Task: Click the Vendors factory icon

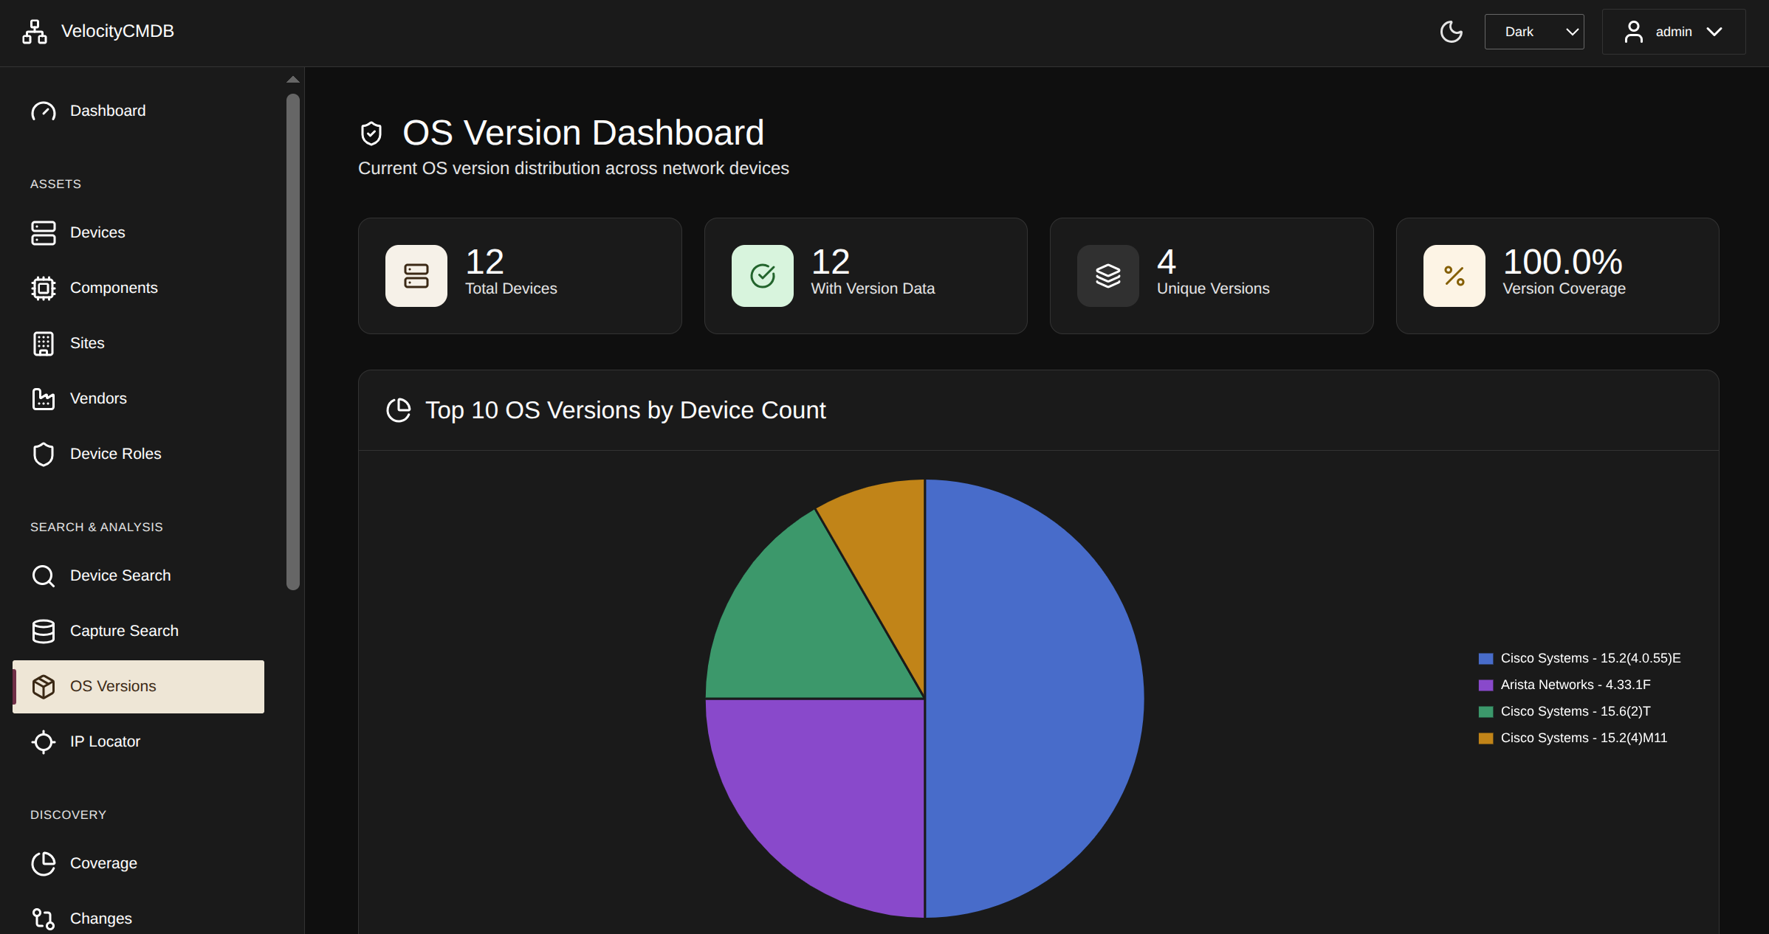Action: point(44,398)
